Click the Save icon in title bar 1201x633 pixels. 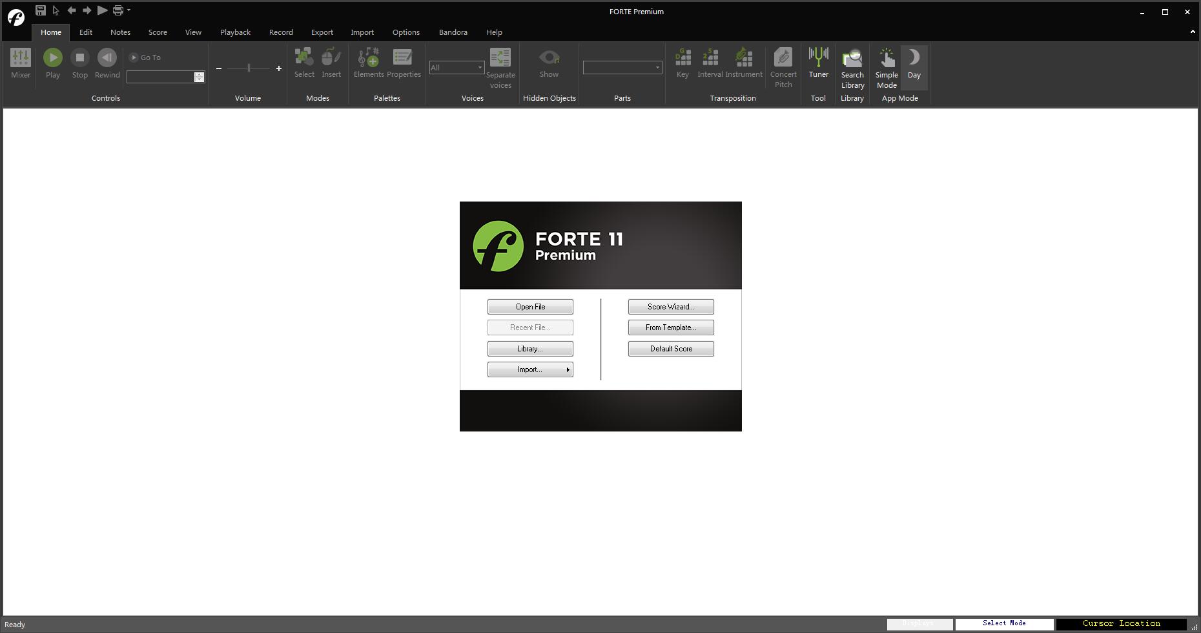click(41, 10)
